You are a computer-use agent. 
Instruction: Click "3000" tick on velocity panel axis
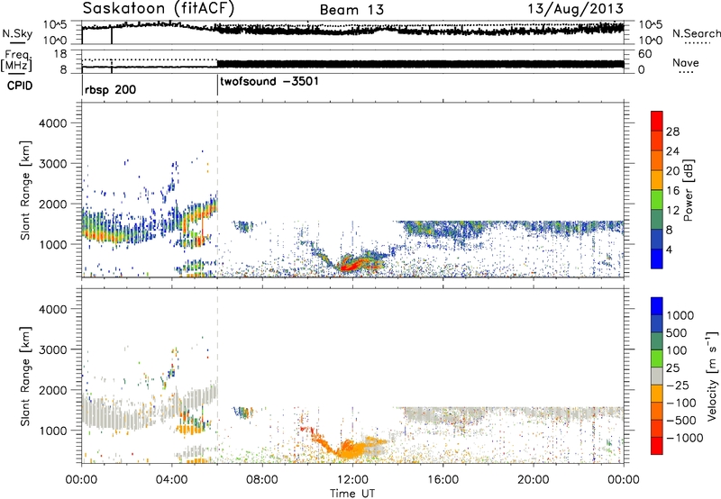pos(52,349)
